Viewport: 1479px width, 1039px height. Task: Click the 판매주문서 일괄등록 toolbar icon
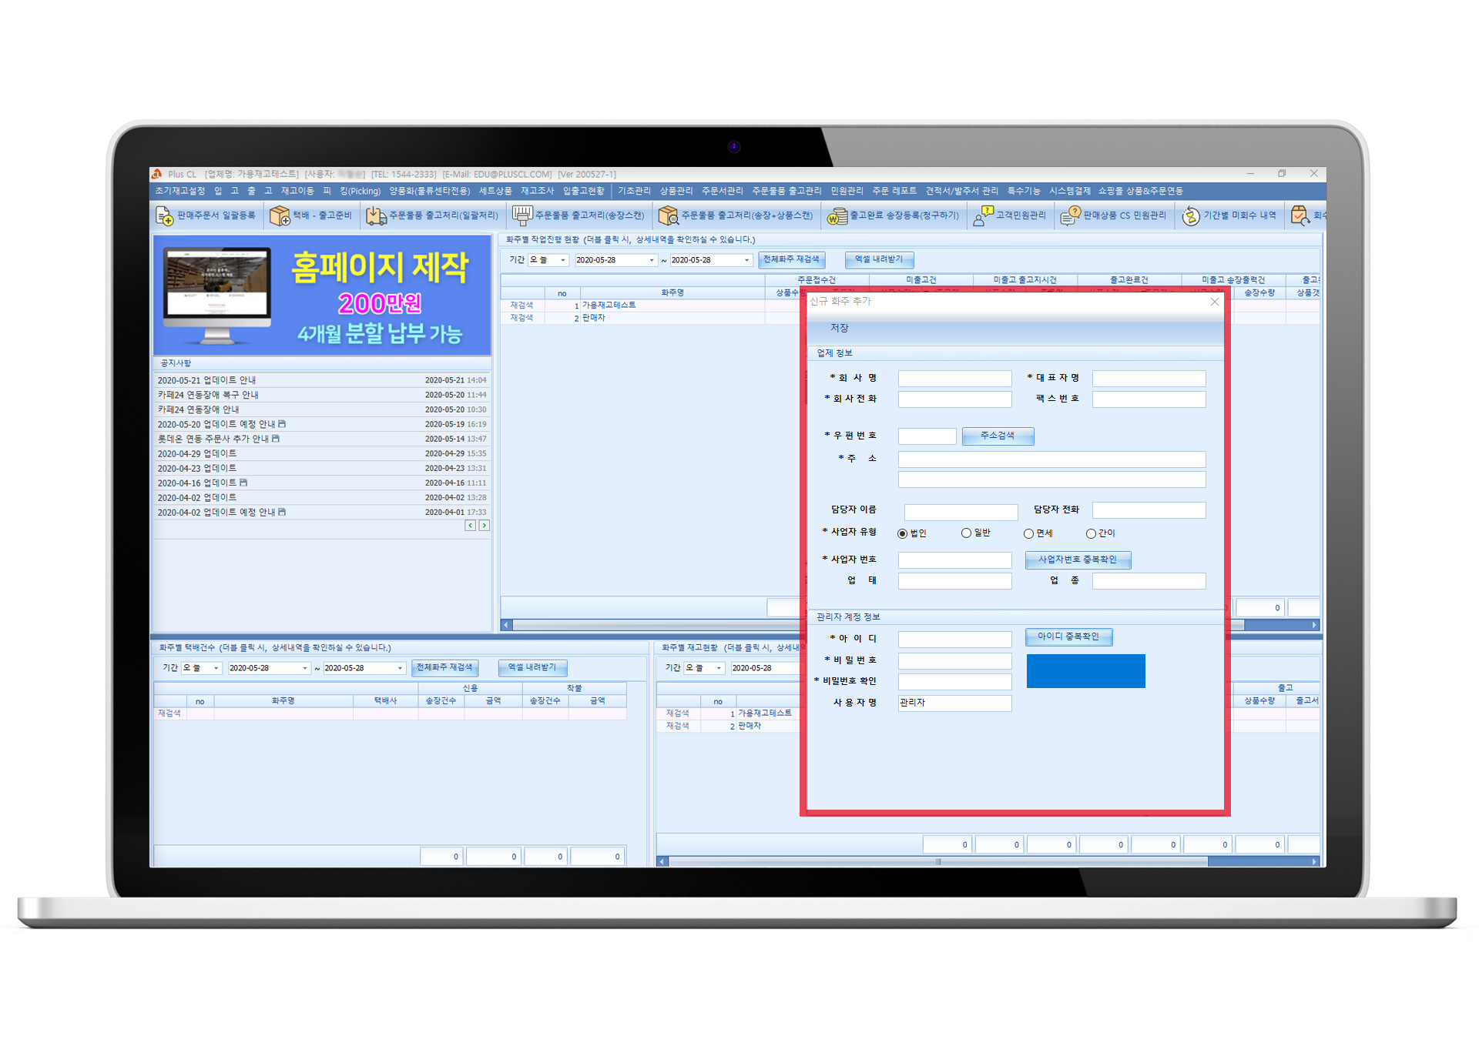pyautogui.click(x=165, y=216)
